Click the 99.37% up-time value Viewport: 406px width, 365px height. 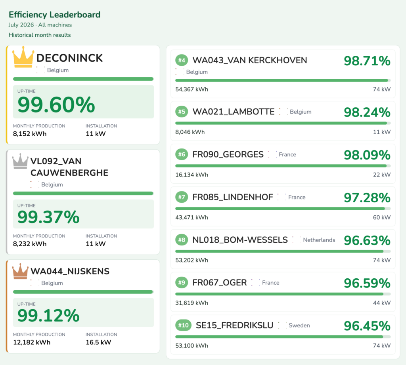tap(48, 217)
